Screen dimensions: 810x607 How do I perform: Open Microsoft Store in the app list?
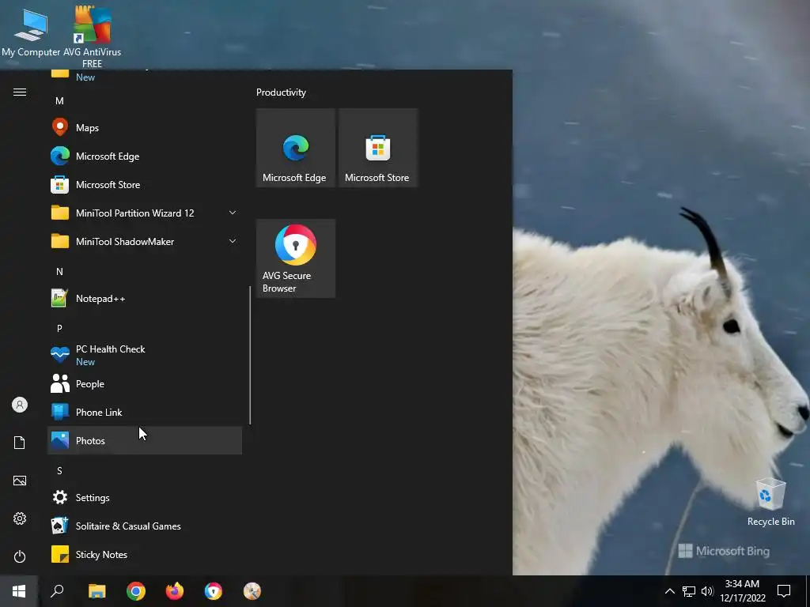[x=145, y=184]
